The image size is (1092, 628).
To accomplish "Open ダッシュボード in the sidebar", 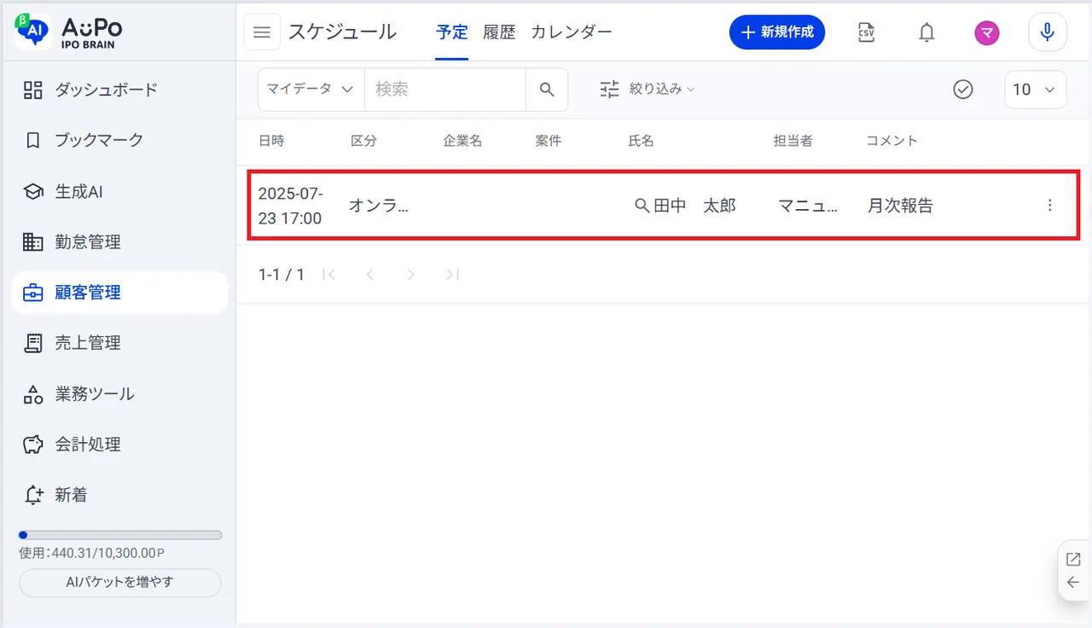I will [119, 90].
